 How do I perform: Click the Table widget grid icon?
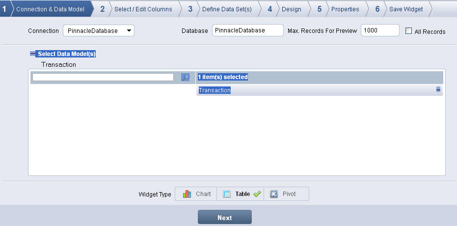pyautogui.click(x=227, y=194)
